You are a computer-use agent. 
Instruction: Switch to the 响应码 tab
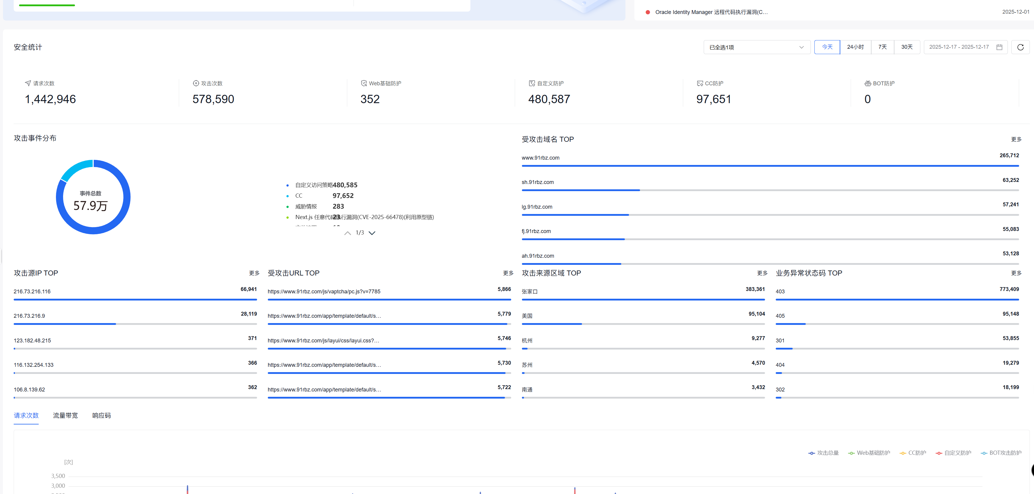(x=101, y=416)
